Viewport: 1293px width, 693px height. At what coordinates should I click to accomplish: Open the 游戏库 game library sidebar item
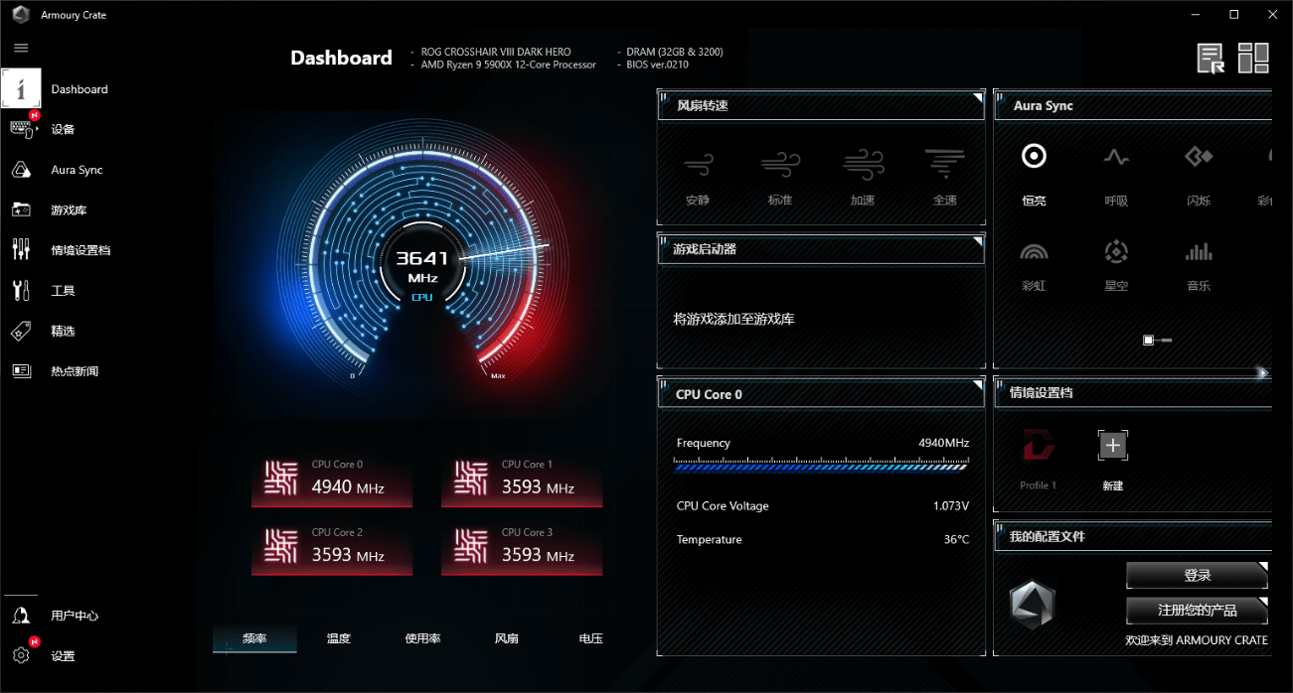coord(69,210)
